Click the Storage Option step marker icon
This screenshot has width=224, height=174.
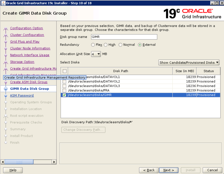point(6,62)
